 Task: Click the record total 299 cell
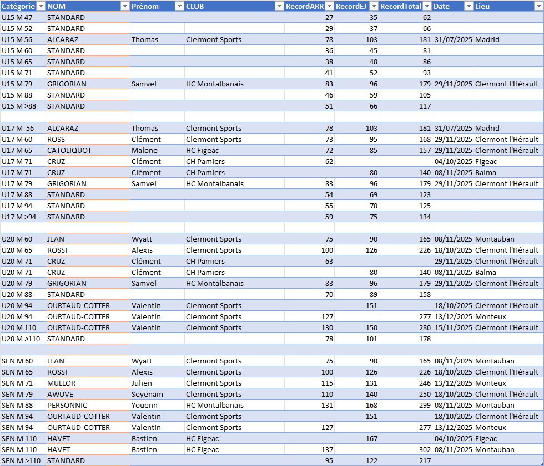(x=405, y=405)
